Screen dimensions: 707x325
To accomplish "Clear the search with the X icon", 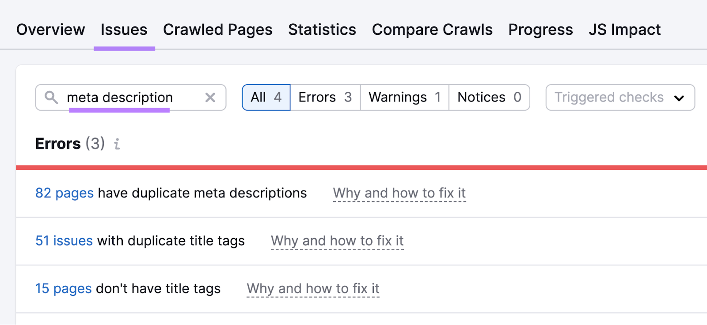I will (x=210, y=97).
